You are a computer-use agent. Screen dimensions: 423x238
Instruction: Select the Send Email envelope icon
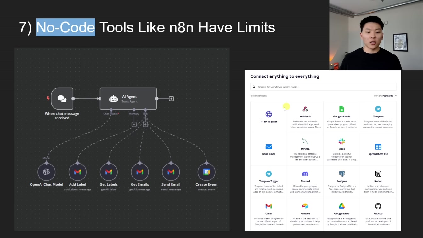tap(269, 147)
